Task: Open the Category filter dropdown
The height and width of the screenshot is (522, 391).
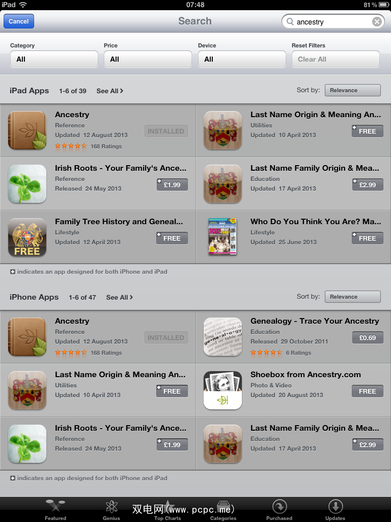Action: click(54, 59)
